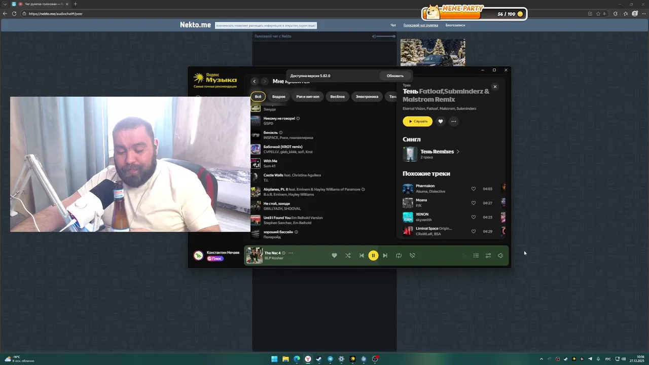Click Обновить to update the app

coord(395,76)
